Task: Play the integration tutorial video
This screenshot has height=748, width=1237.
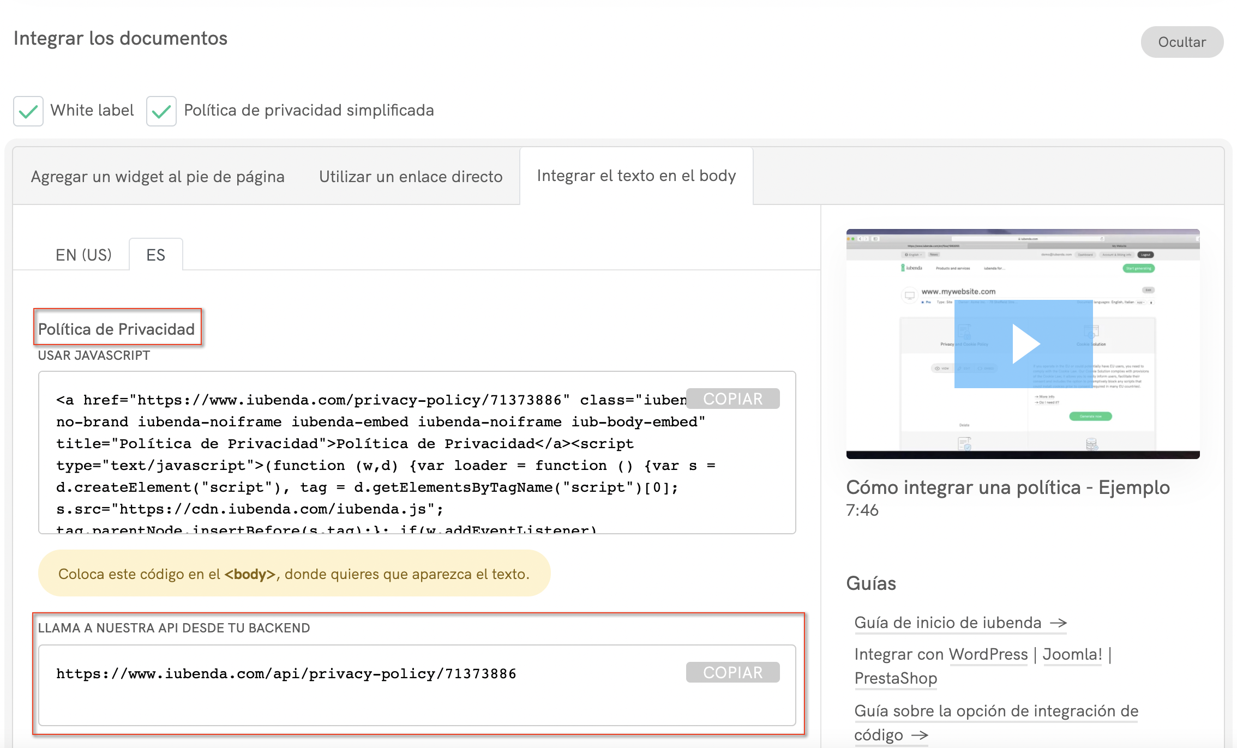Action: point(1024,344)
